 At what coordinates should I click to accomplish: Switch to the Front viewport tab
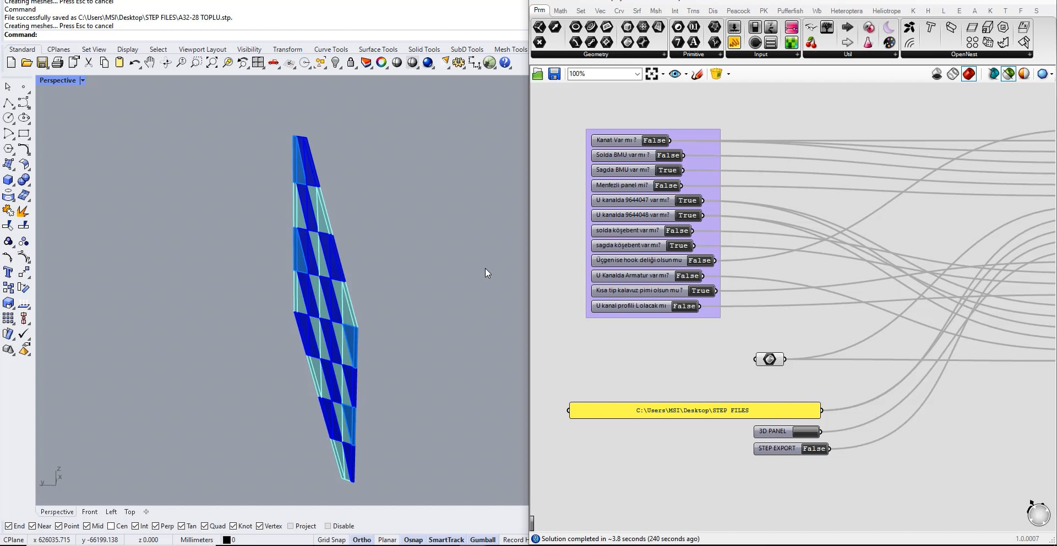90,511
